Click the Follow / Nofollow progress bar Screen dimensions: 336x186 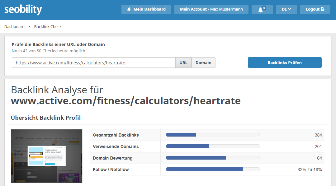pyautogui.click(x=213, y=169)
